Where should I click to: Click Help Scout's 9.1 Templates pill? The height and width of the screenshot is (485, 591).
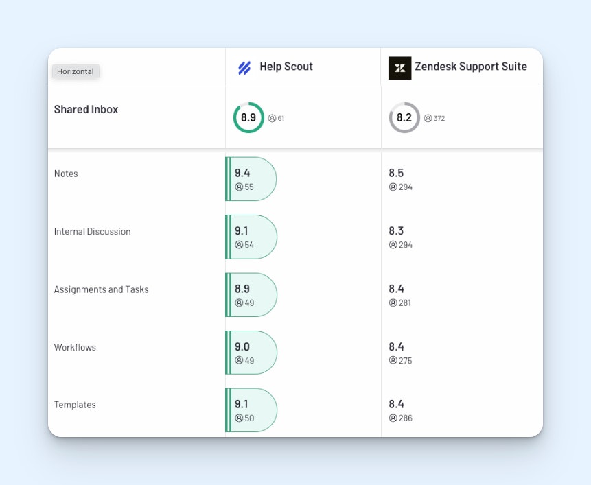click(x=251, y=410)
